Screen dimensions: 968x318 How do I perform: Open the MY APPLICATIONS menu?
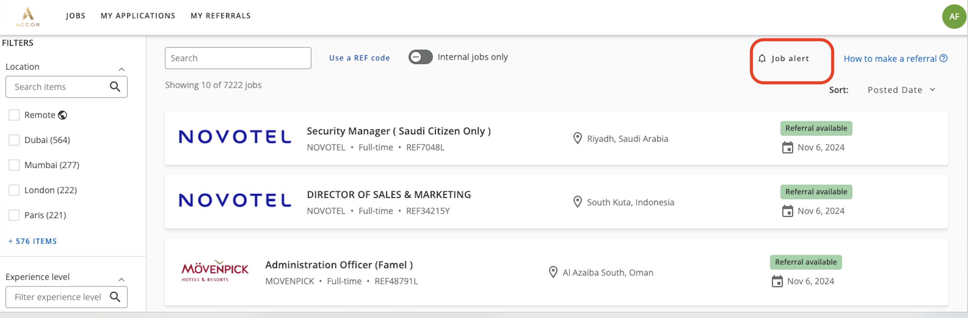click(x=138, y=16)
